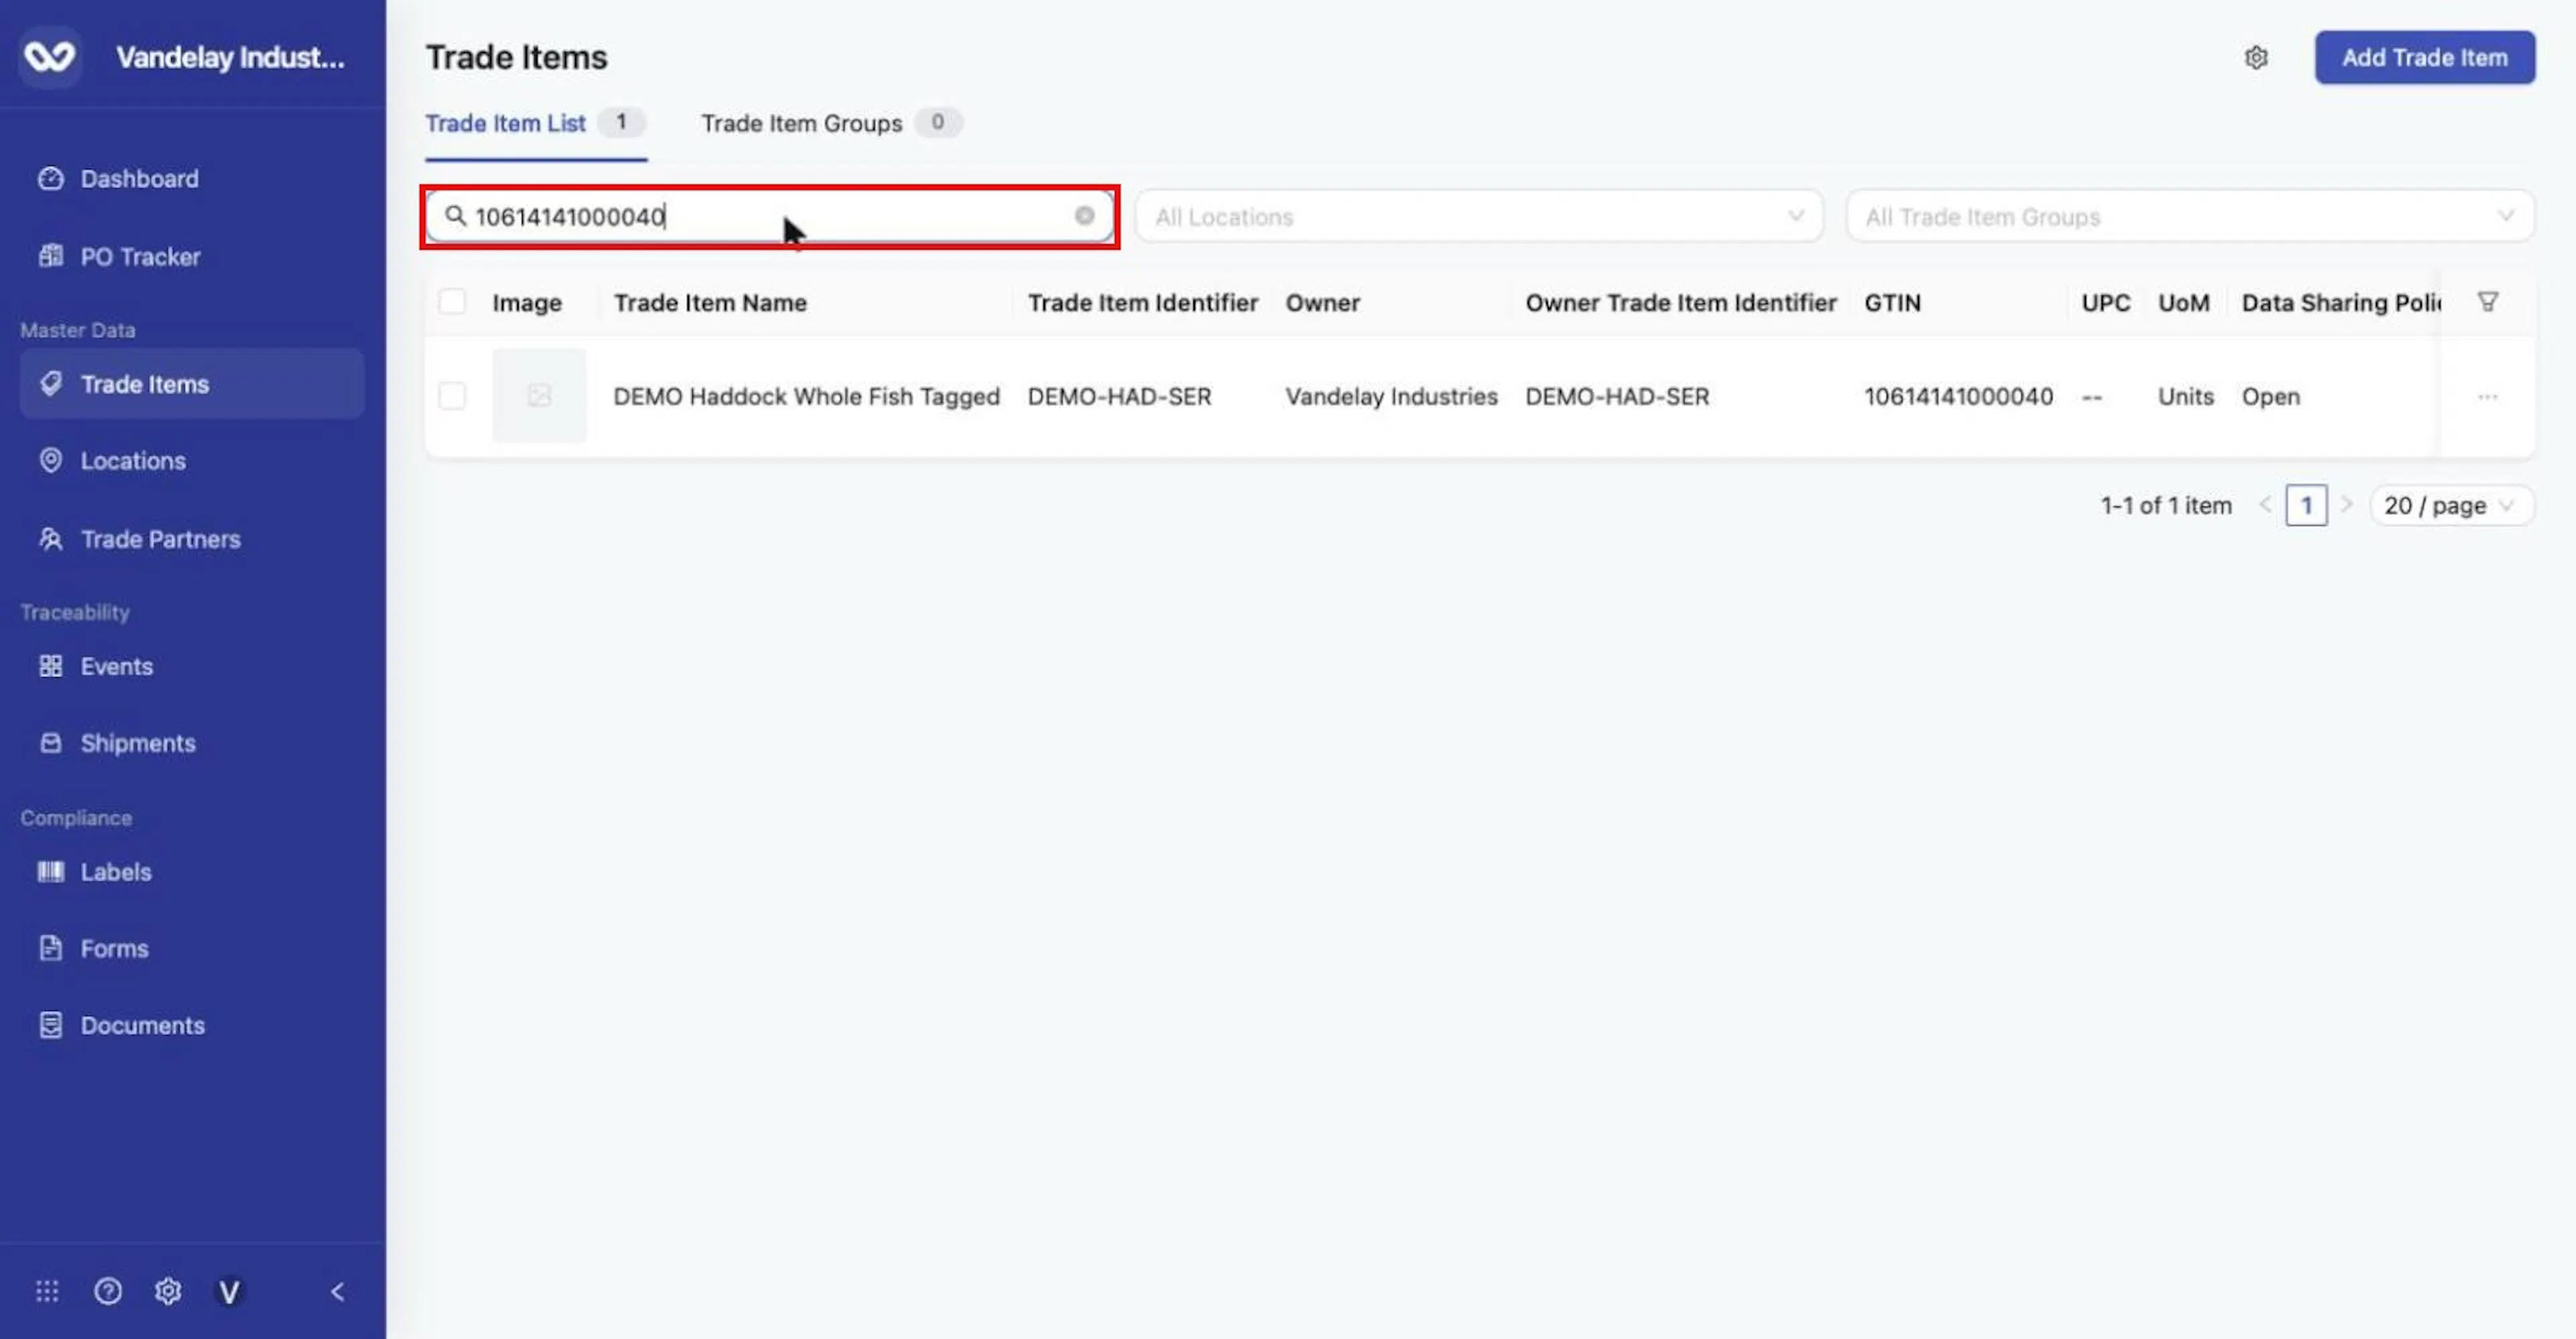Open the column filter funnel icon
The image size is (2576, 1339).
point(2487,302)
